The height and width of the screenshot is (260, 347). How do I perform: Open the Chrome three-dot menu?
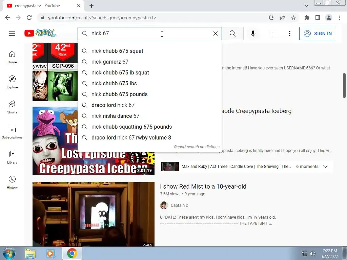340,18
